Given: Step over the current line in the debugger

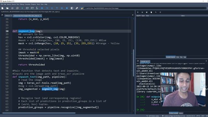Looking at the screenshot, I should click(47, 8).
